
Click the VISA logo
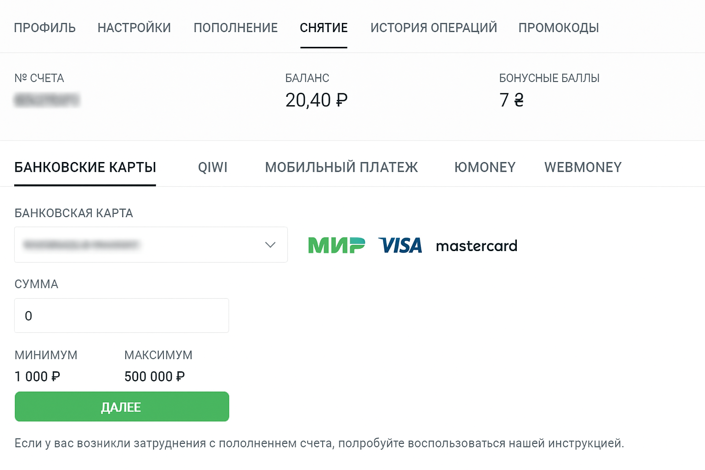(x=400, y=245)
